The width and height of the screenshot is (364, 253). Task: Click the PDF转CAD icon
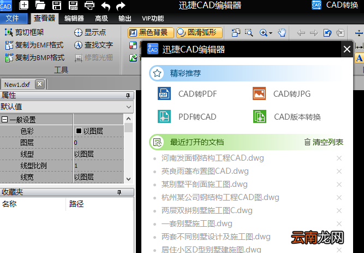(x=164, y=116)
